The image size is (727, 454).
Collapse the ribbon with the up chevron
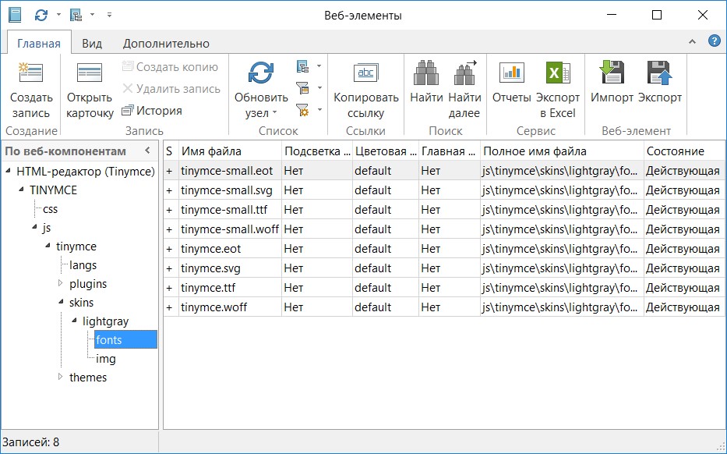pyautogui.click(x=692, y=42)
